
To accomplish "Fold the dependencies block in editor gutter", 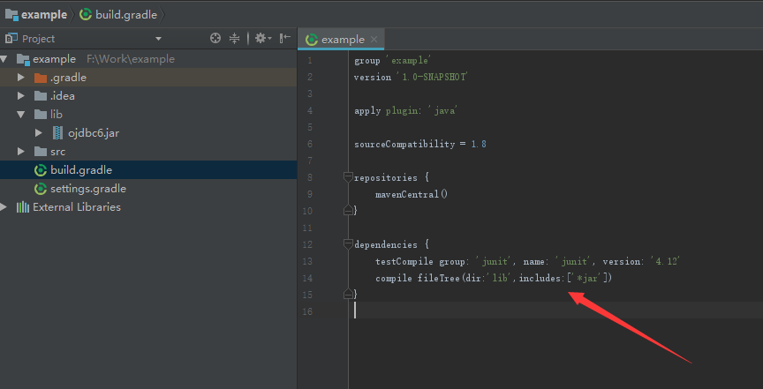I will (x=348, y=244).
